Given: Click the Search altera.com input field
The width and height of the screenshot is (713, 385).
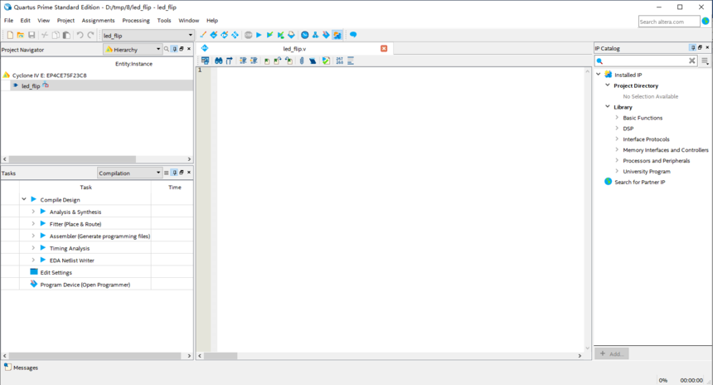Looking at the screenshot, I should [669, 22].
